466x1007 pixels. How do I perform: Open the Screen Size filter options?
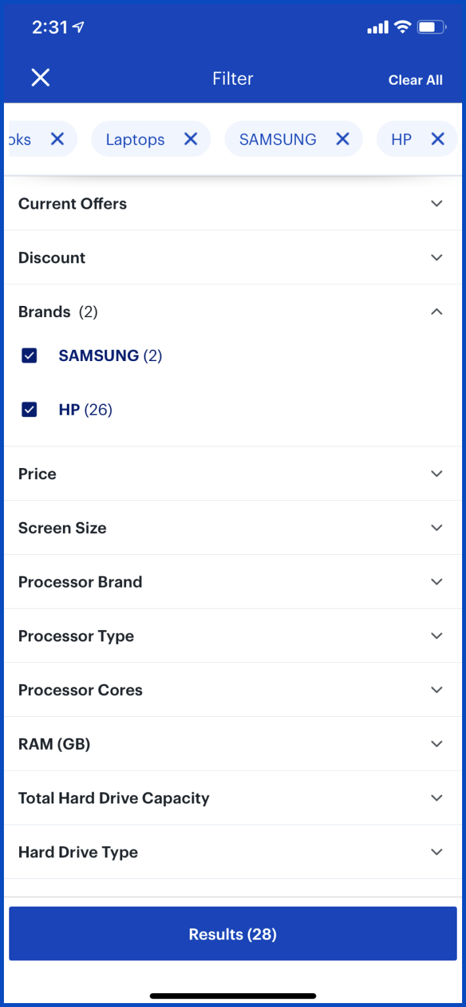pyautogui.click(x=436, y=528)
